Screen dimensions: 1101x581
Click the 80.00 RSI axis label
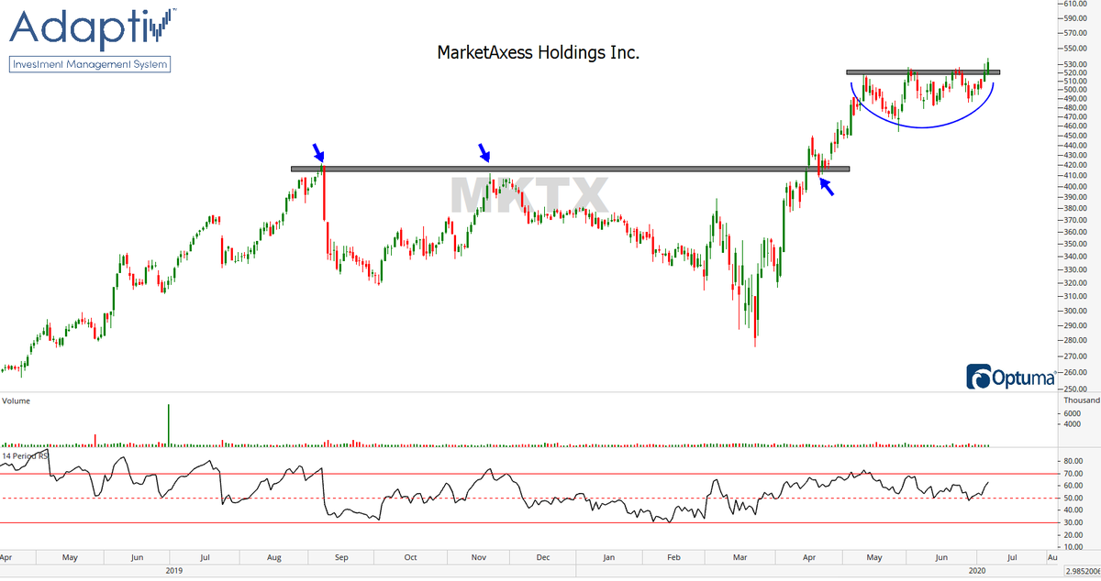tap(1072, 461)
